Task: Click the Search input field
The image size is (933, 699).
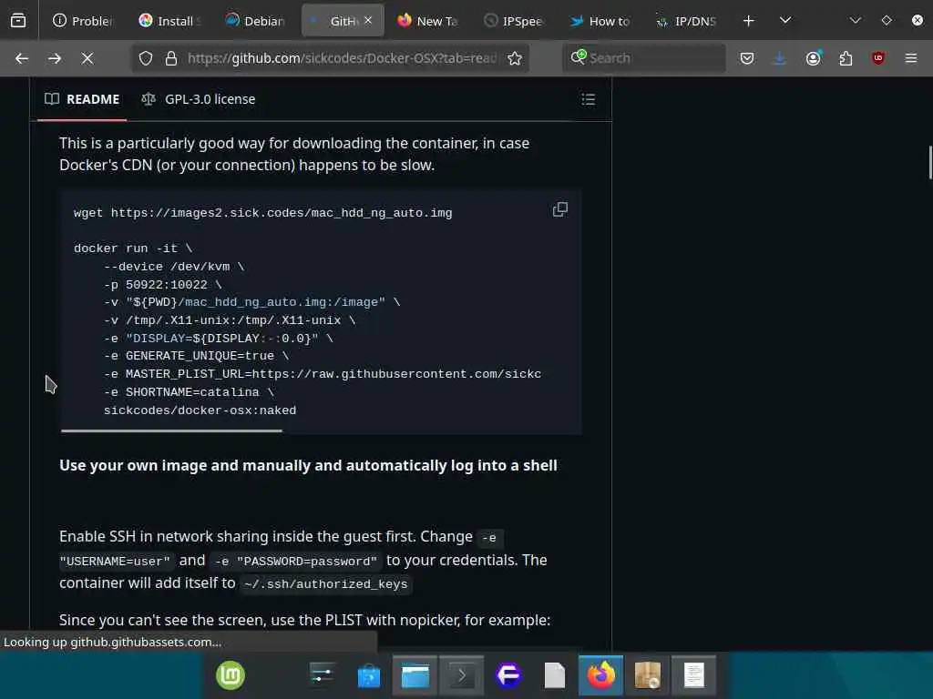Action: [x=644, y=58]
